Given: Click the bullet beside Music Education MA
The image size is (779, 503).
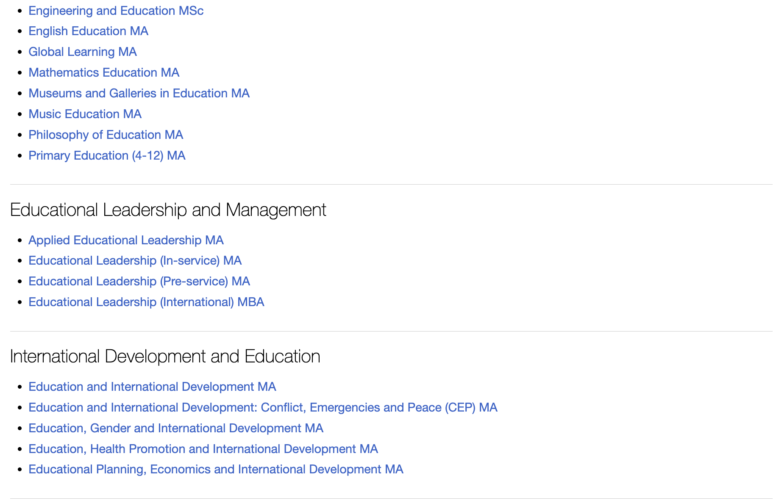Looking at the screenshot, I should tap(19, 114).
